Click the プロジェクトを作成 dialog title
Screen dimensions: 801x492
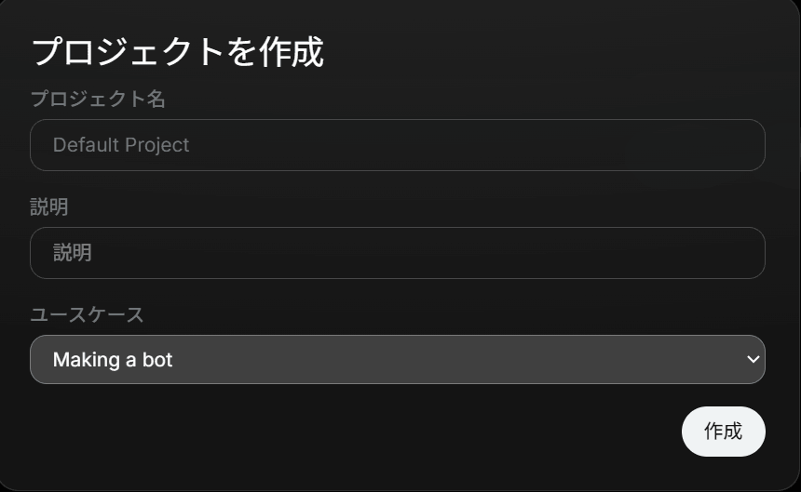[x=177, y=52]
